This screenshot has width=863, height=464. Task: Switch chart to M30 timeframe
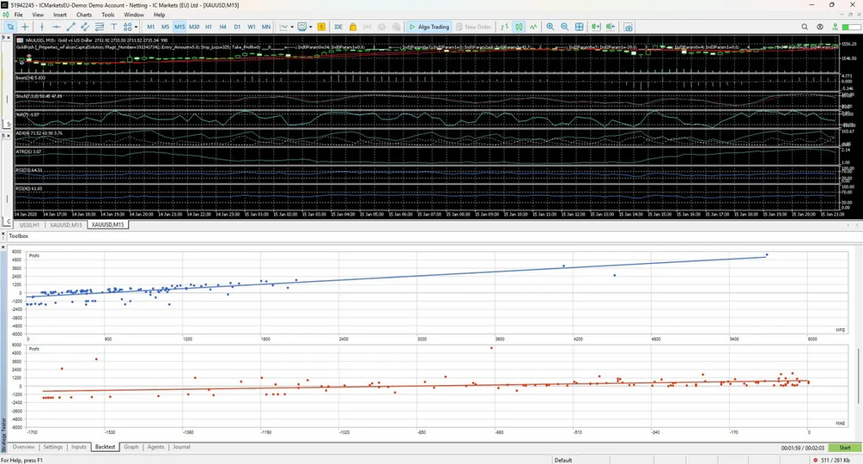tap(194, 27)
